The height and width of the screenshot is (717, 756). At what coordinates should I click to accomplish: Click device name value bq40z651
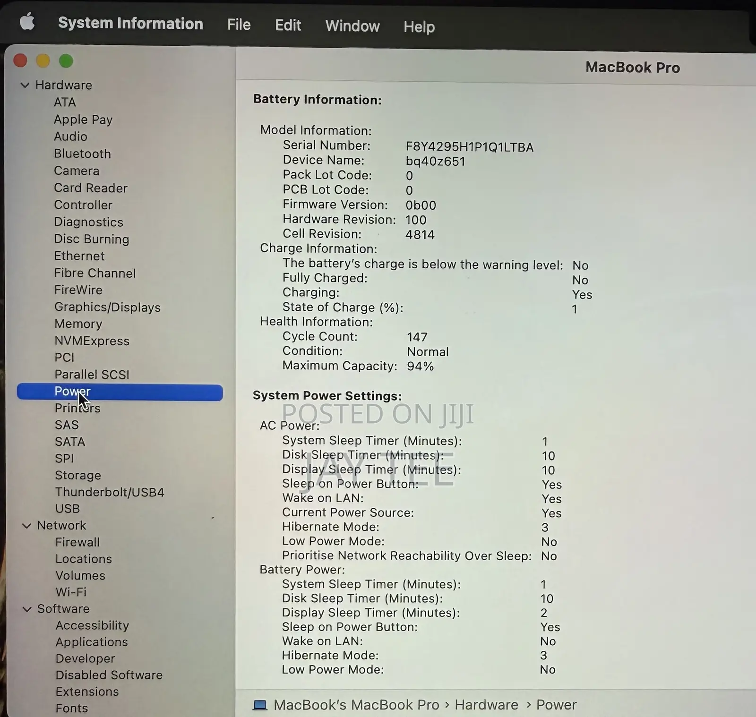click(436, 162)
